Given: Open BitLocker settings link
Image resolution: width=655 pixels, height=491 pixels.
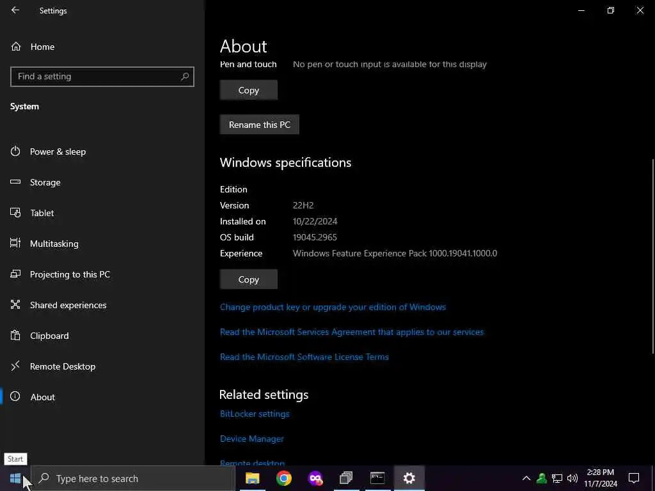Looking at the screenshot, I should point(255,414).
